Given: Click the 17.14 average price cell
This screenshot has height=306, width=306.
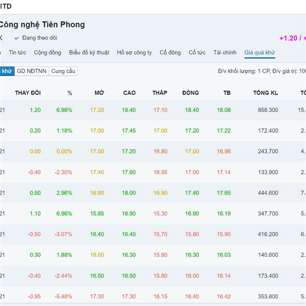Looking at the screenshot, I should (x=224, y=172).
